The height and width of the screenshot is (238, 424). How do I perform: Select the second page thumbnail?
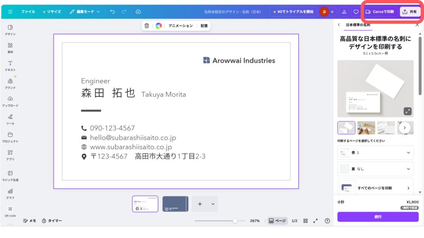click(175, 204)
